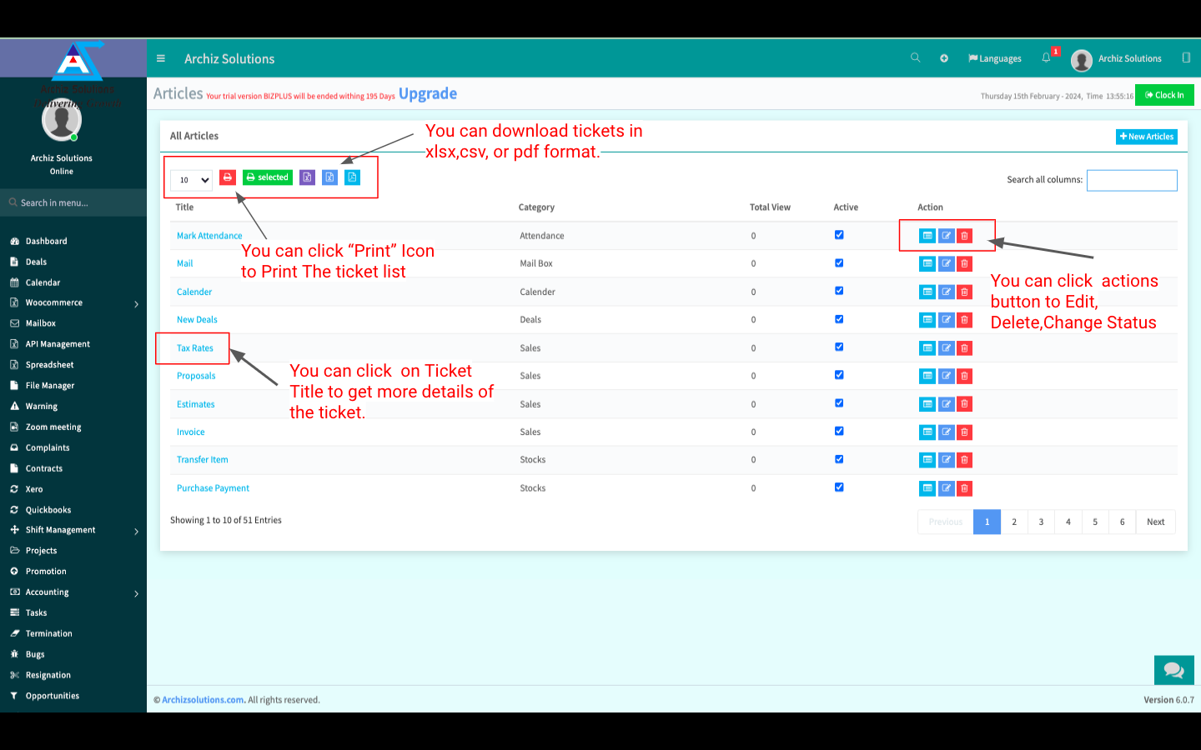Screen dimensions: 1201x750
Task: Disable the Active checkbox for Purchase Payment
Action: (839, 487)
